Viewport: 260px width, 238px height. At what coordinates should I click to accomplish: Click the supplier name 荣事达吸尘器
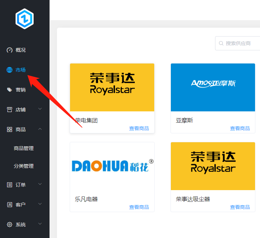click(x=193, y=199)
